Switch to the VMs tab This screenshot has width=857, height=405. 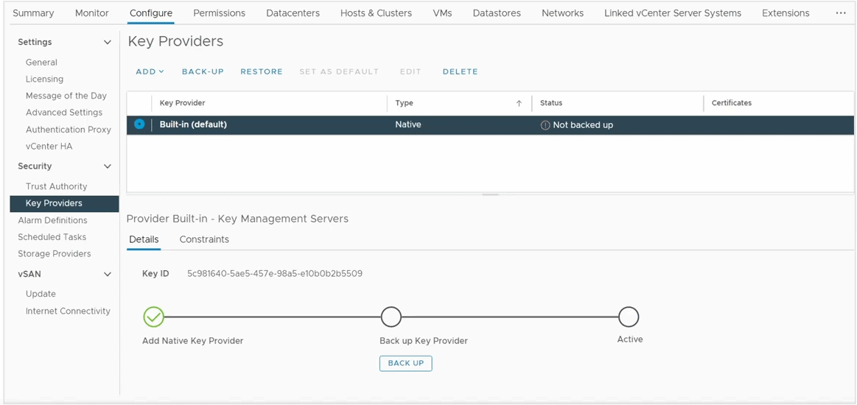442,13
